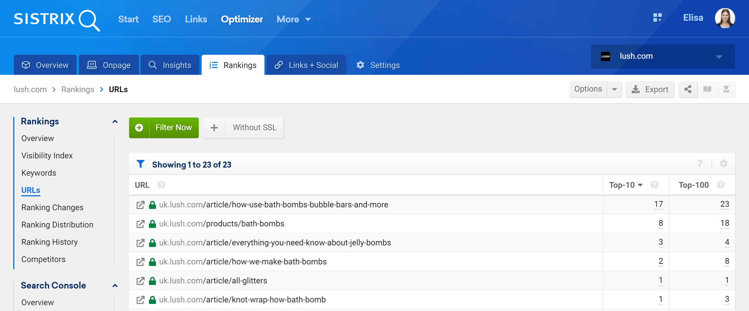Open external link for how-we-make-bath-bombs row
The image size is (749, 311).
coord(141,262)
